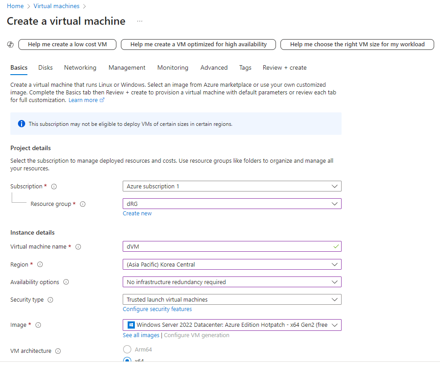Go to Home in the breadcrumb
This screenshot has width=440, height=365.
[15, 6]
